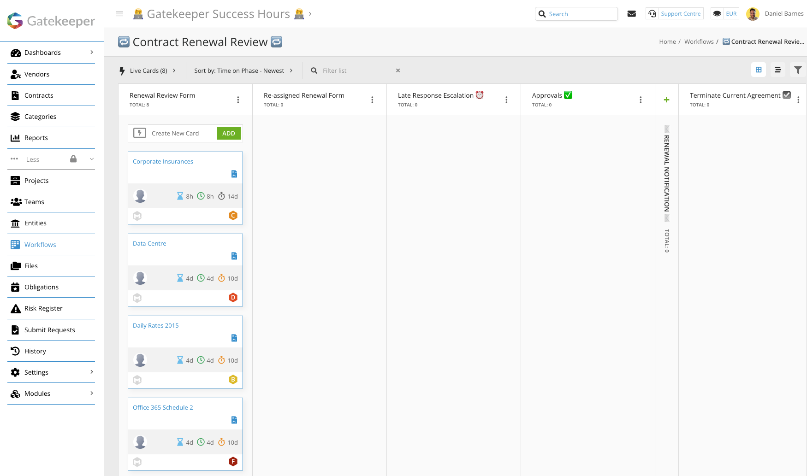The height and width of the screenshot is (476, 807).
Task: Expand the Settings sidebar section
Action: tap(51, 372)
